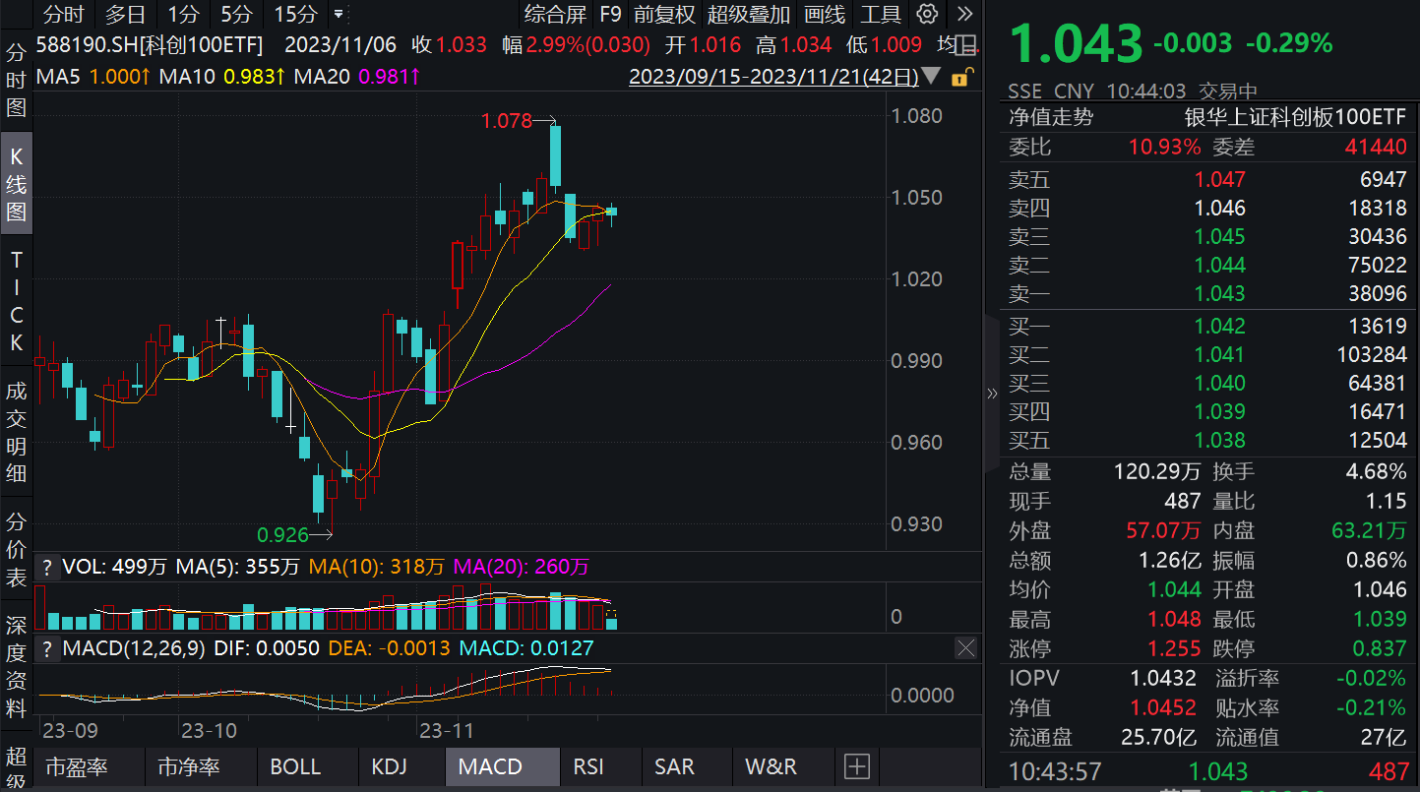Image resolution: width=1420 pixels, height=792 pixels.
Task: Click the 银华上证科创板100ETF fund name
Action: pos(1295,117)
